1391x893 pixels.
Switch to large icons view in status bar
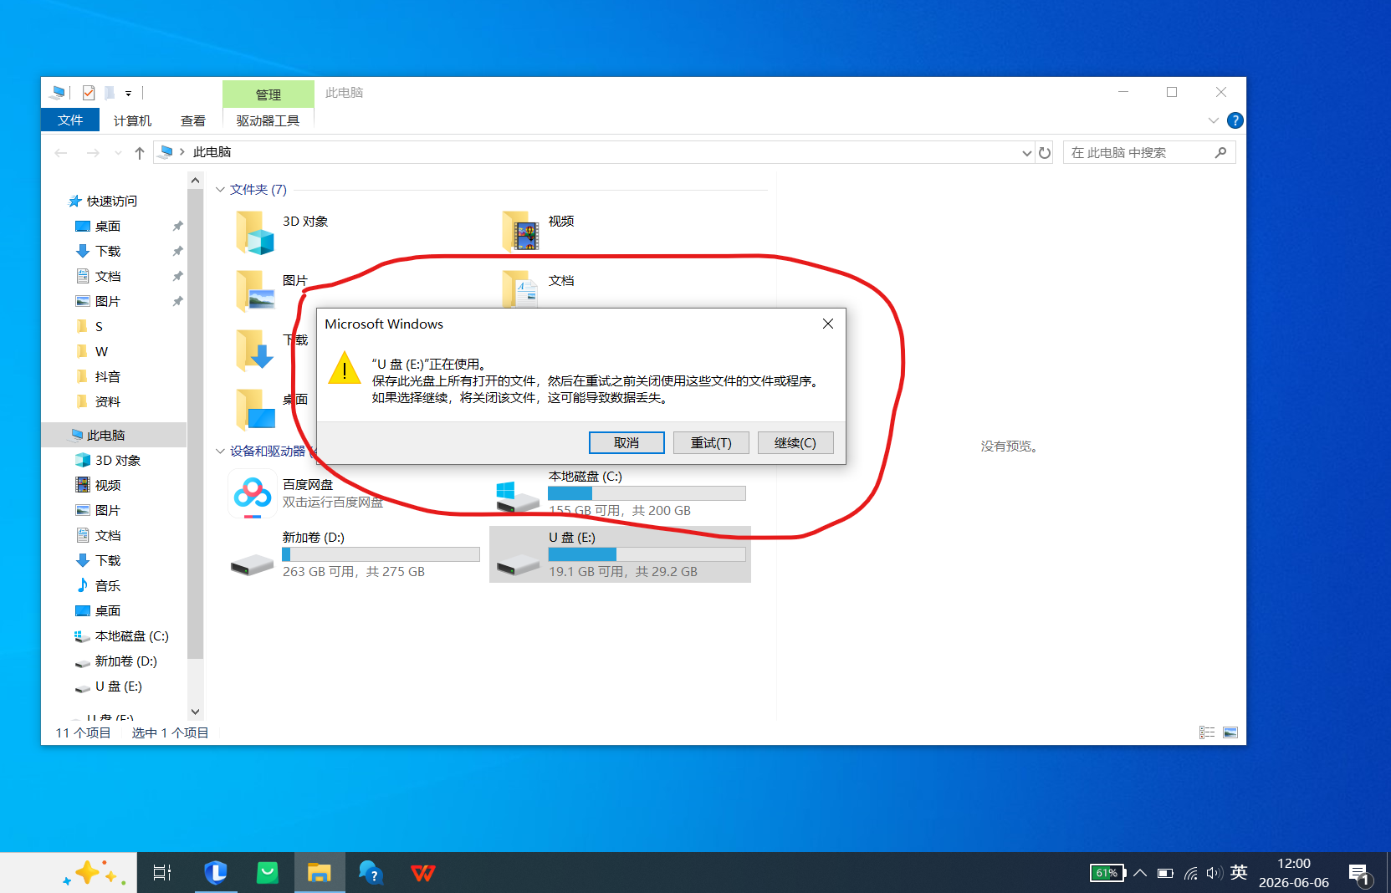[1230, 732]
